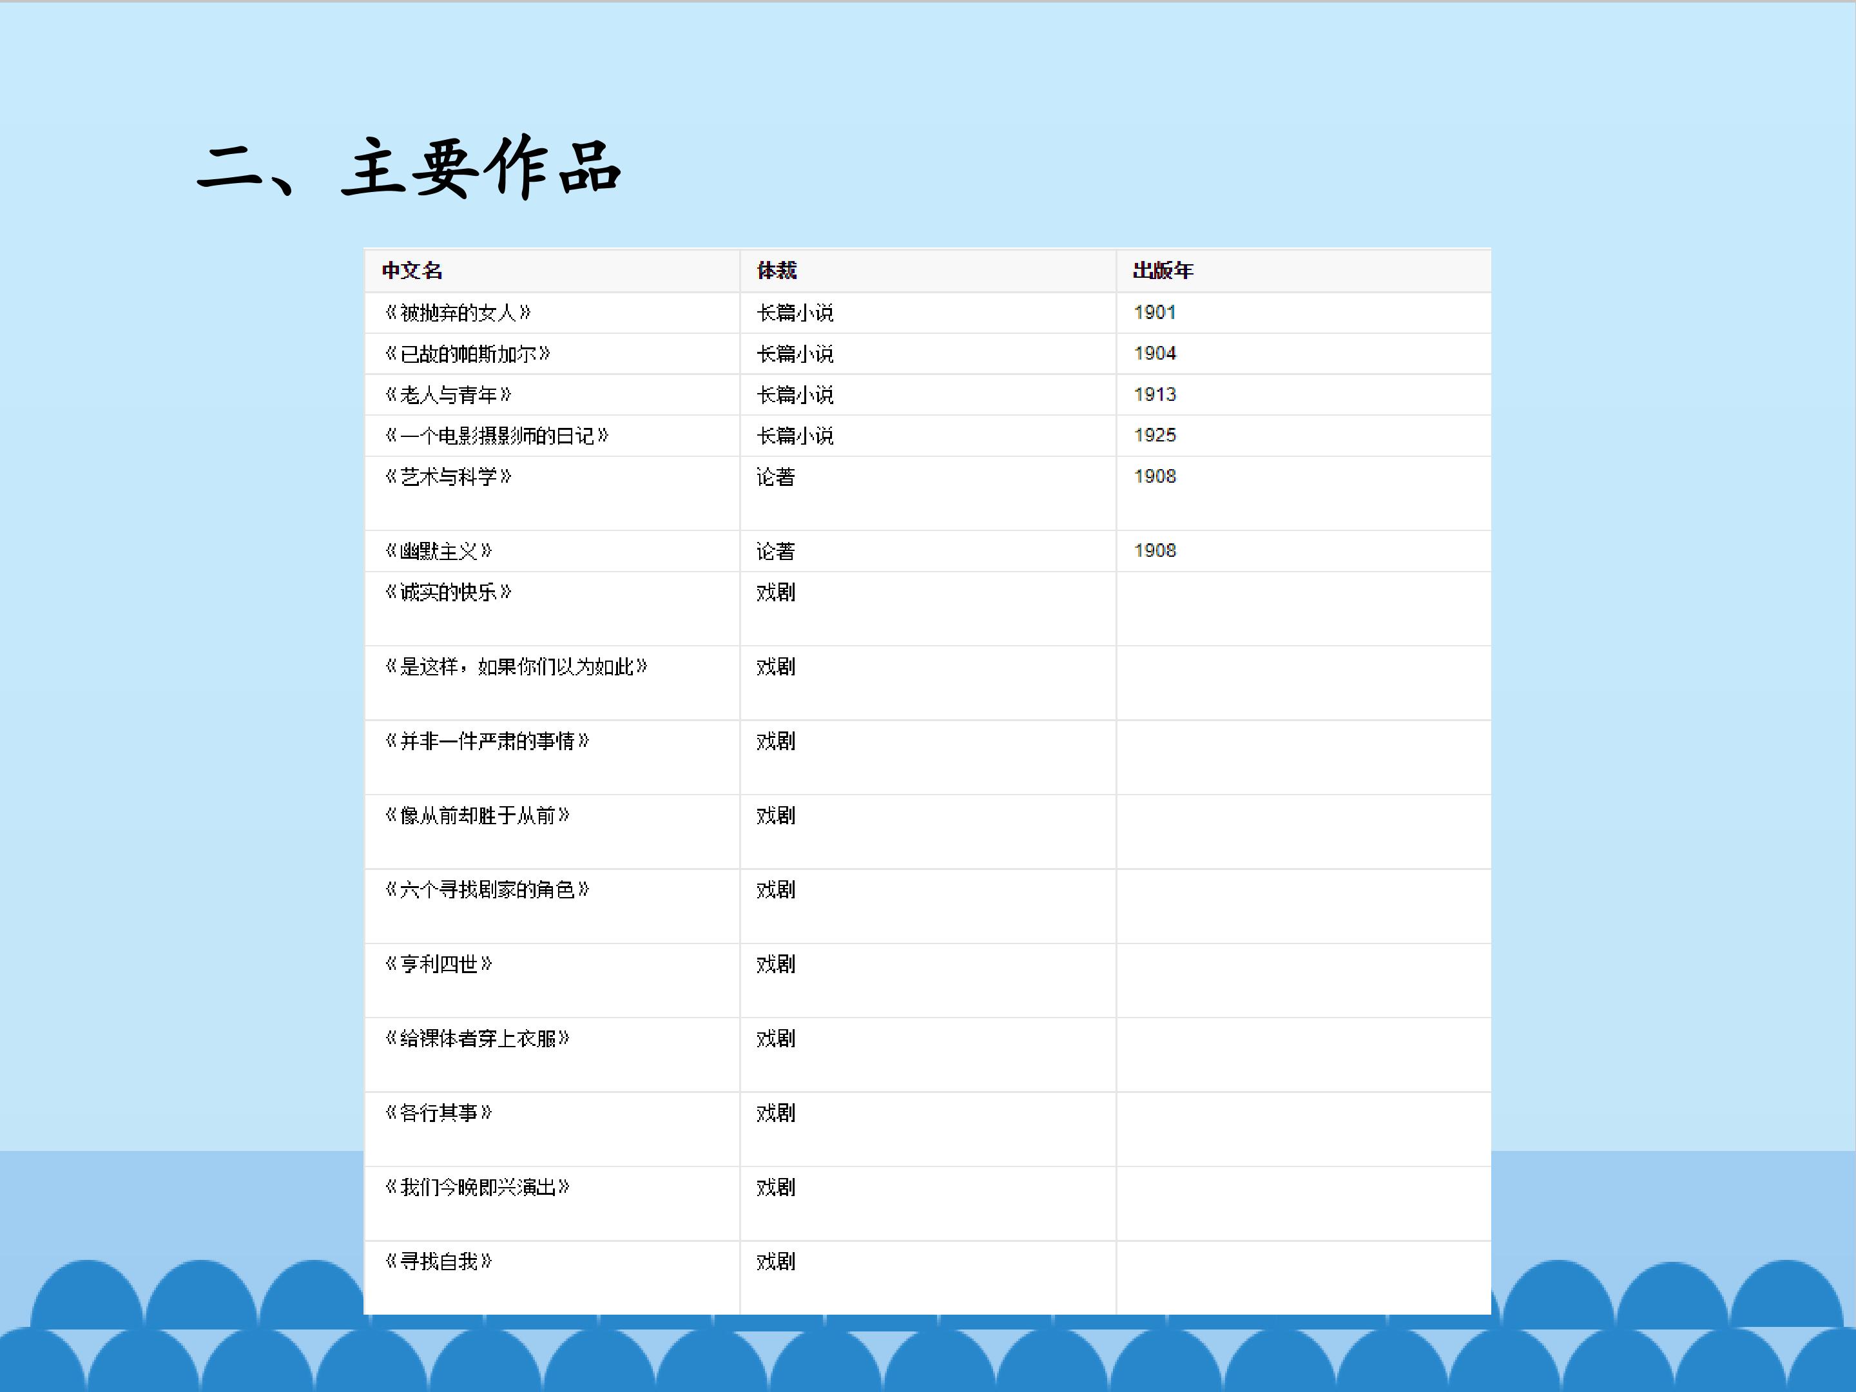Image resolution: width=1856 pixels, height=1392 pixels.
Task: Click 论著 in the 《艺术与科学》 row
Action: click(x=775, y=477)
